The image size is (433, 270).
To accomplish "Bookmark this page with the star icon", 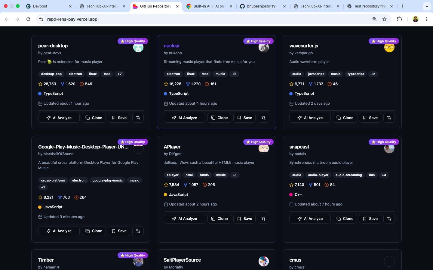I will pyautogui.click(x=384, y=19).
